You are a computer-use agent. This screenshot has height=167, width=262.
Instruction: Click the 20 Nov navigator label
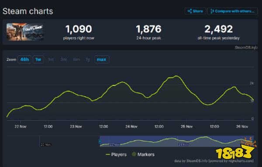click(45, 144)
